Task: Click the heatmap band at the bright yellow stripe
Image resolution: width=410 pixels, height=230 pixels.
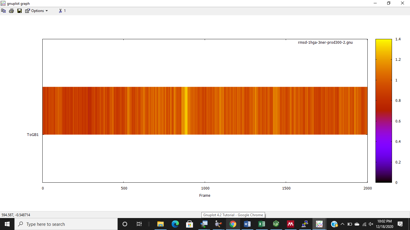Action: (185, 111)
